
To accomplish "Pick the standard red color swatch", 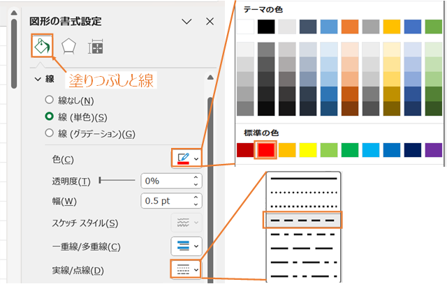I will click(x=266, y=150).
